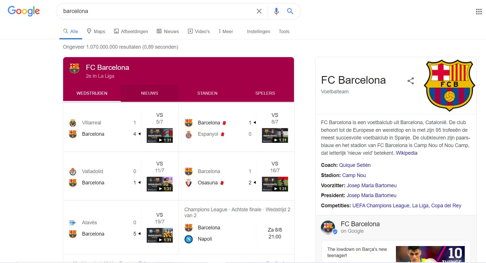Share FC Barcelona knowledge panel
Image resolution: width=486 pixels, height=263 pixels.
pyautogui.click(x=411, y=81)
